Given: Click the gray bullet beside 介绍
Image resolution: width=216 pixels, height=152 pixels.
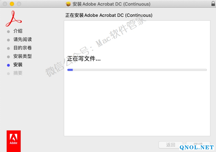Looking at the screenshot, I should [8, 32].
